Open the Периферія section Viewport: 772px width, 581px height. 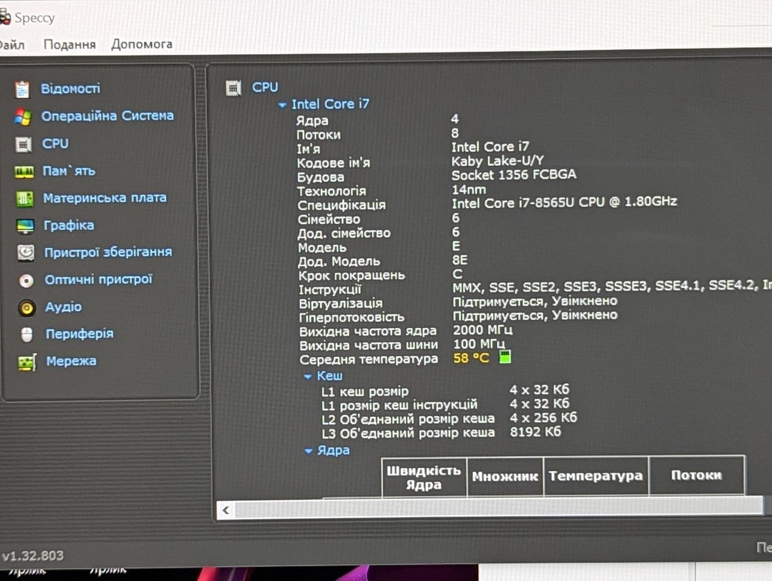(x=80, y=334)
